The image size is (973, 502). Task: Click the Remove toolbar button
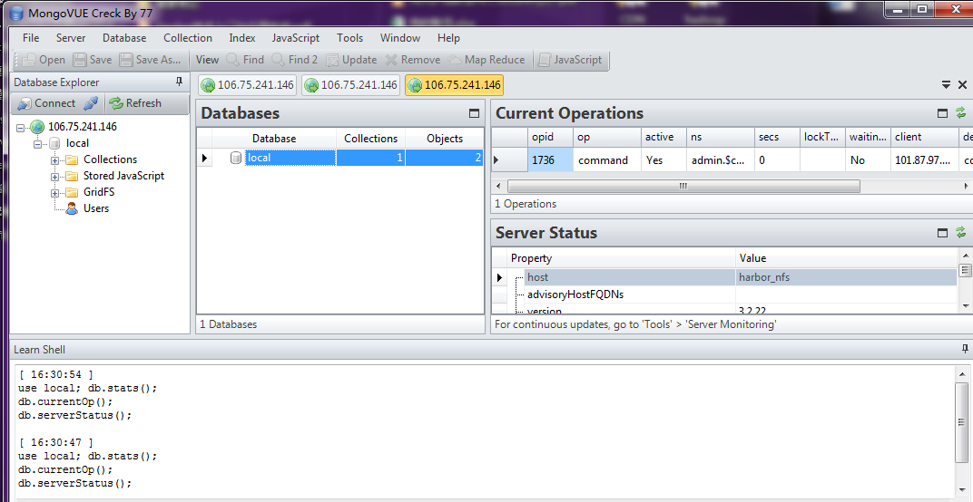(413, 60)
